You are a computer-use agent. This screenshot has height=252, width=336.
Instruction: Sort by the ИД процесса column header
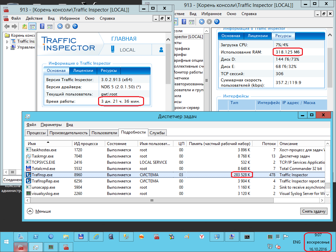(x=89, y=144)
